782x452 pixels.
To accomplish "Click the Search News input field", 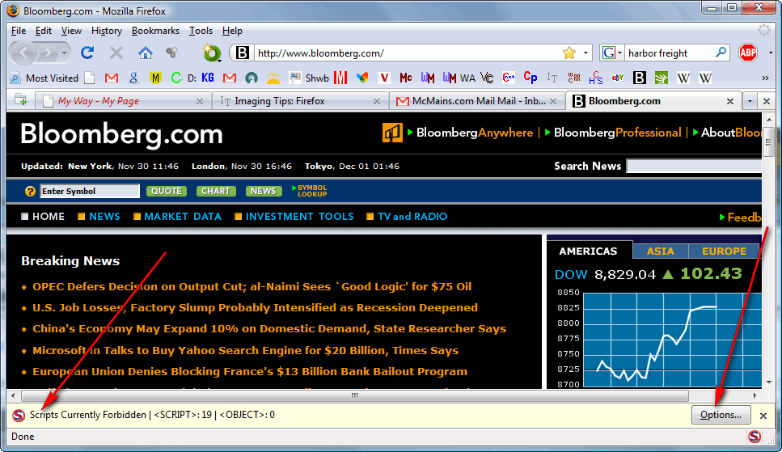I will (x=694, y=166).
